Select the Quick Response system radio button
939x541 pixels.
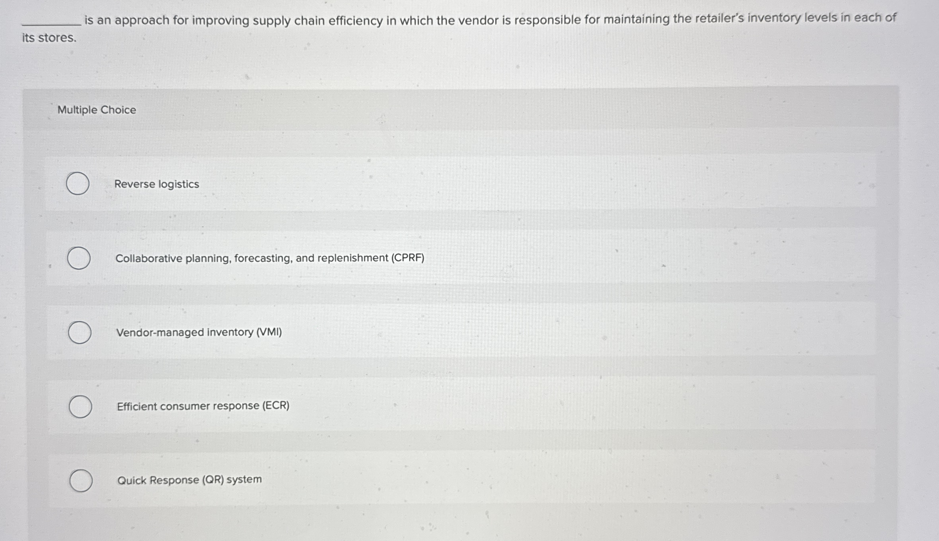click(81, 480)
